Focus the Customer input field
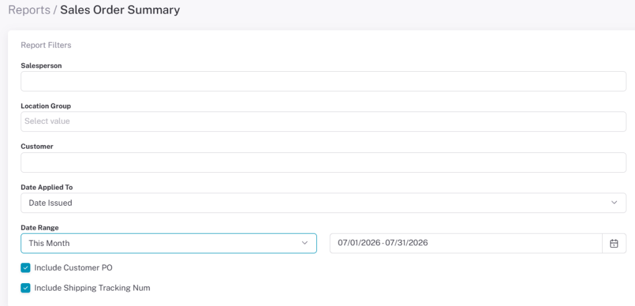Screen dimensions: 635x306 tap(323, 162)
